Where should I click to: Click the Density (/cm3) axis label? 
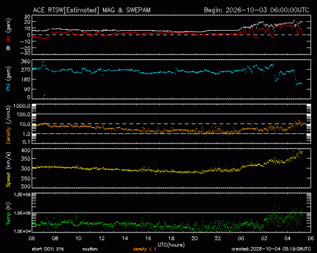(x=8, y=125)
